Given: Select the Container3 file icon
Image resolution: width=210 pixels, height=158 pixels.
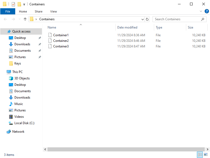Looking at the screenshot, I should (x=50, y=46).
